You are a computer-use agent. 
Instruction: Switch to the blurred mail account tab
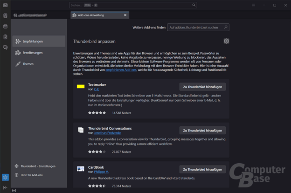pos(30,15)
